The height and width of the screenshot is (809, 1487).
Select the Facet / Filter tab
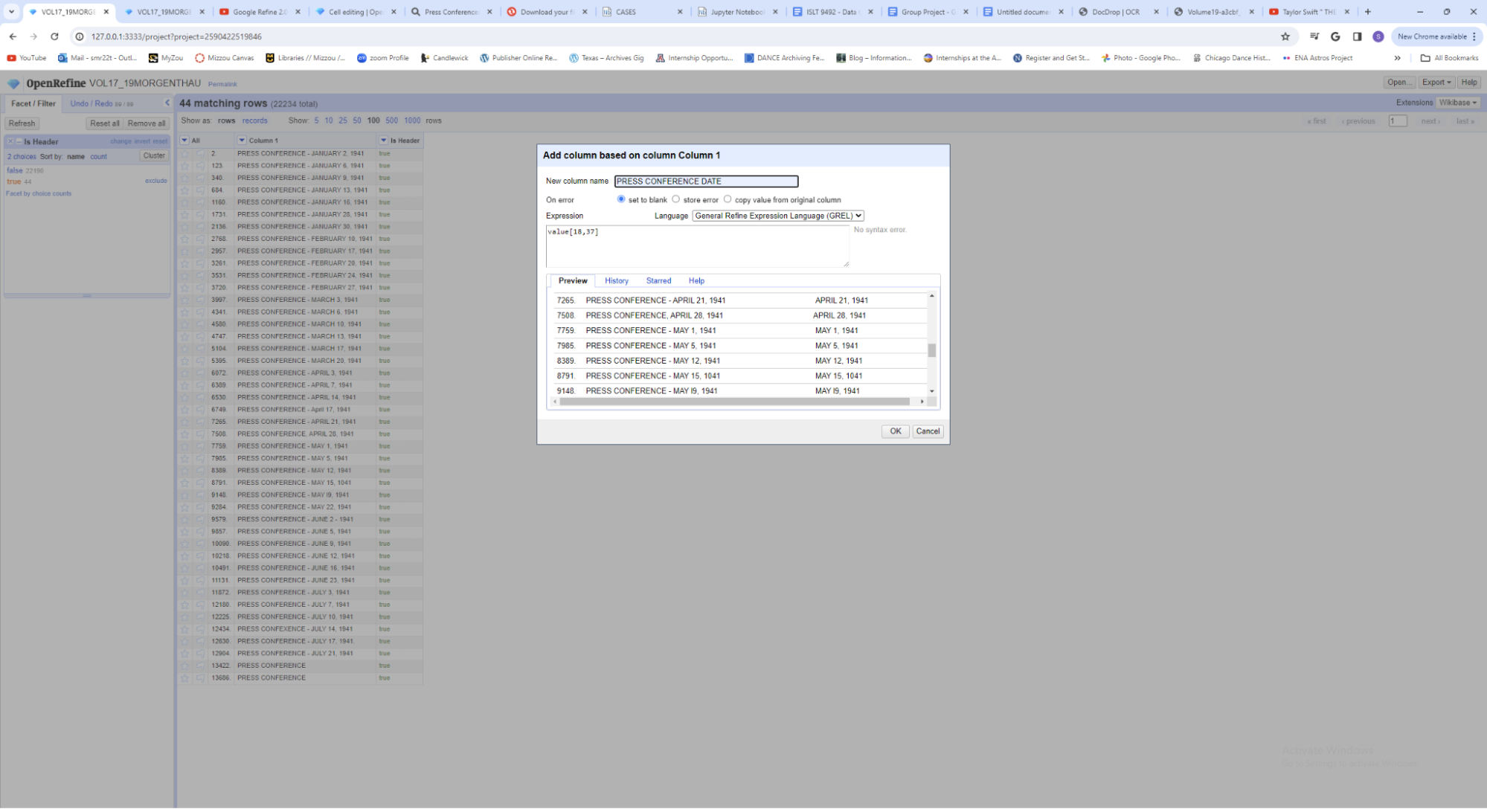(33, 103)
